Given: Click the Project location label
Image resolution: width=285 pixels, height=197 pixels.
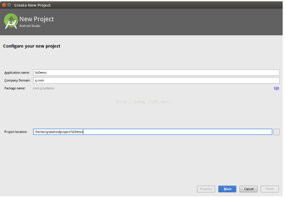Looking at the screenshot, I should tap(16, 132).
